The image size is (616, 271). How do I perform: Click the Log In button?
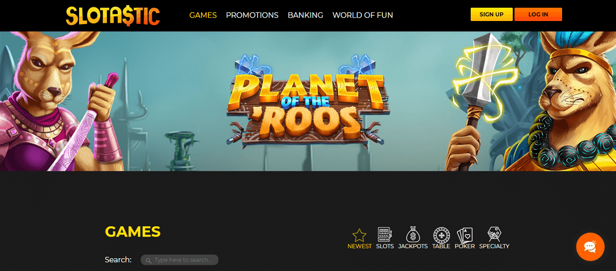pos(538,14)
